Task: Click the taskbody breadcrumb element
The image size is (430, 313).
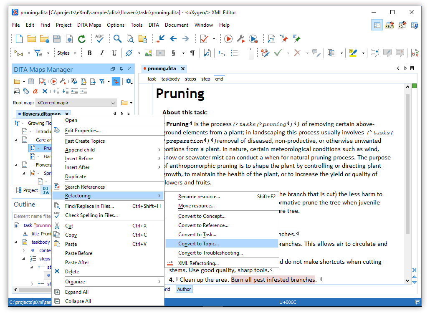Action: click(x=170, y=79)
